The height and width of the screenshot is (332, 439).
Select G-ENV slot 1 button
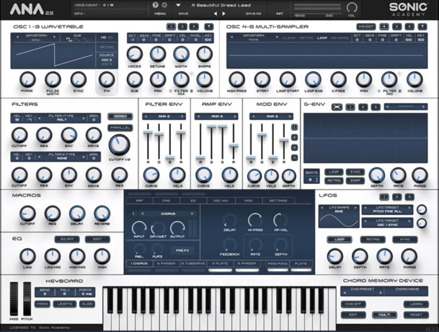click(x=350, y=107)
